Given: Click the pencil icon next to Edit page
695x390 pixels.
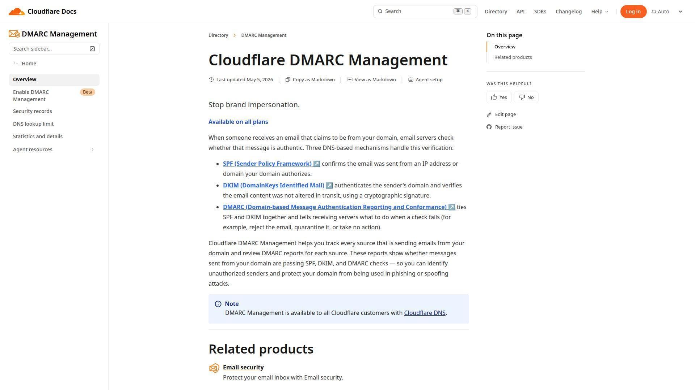Looking at the screenshot, I should 489,114.
